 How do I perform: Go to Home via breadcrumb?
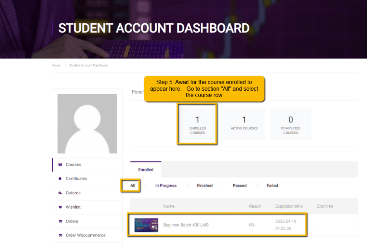coord(56,66)
